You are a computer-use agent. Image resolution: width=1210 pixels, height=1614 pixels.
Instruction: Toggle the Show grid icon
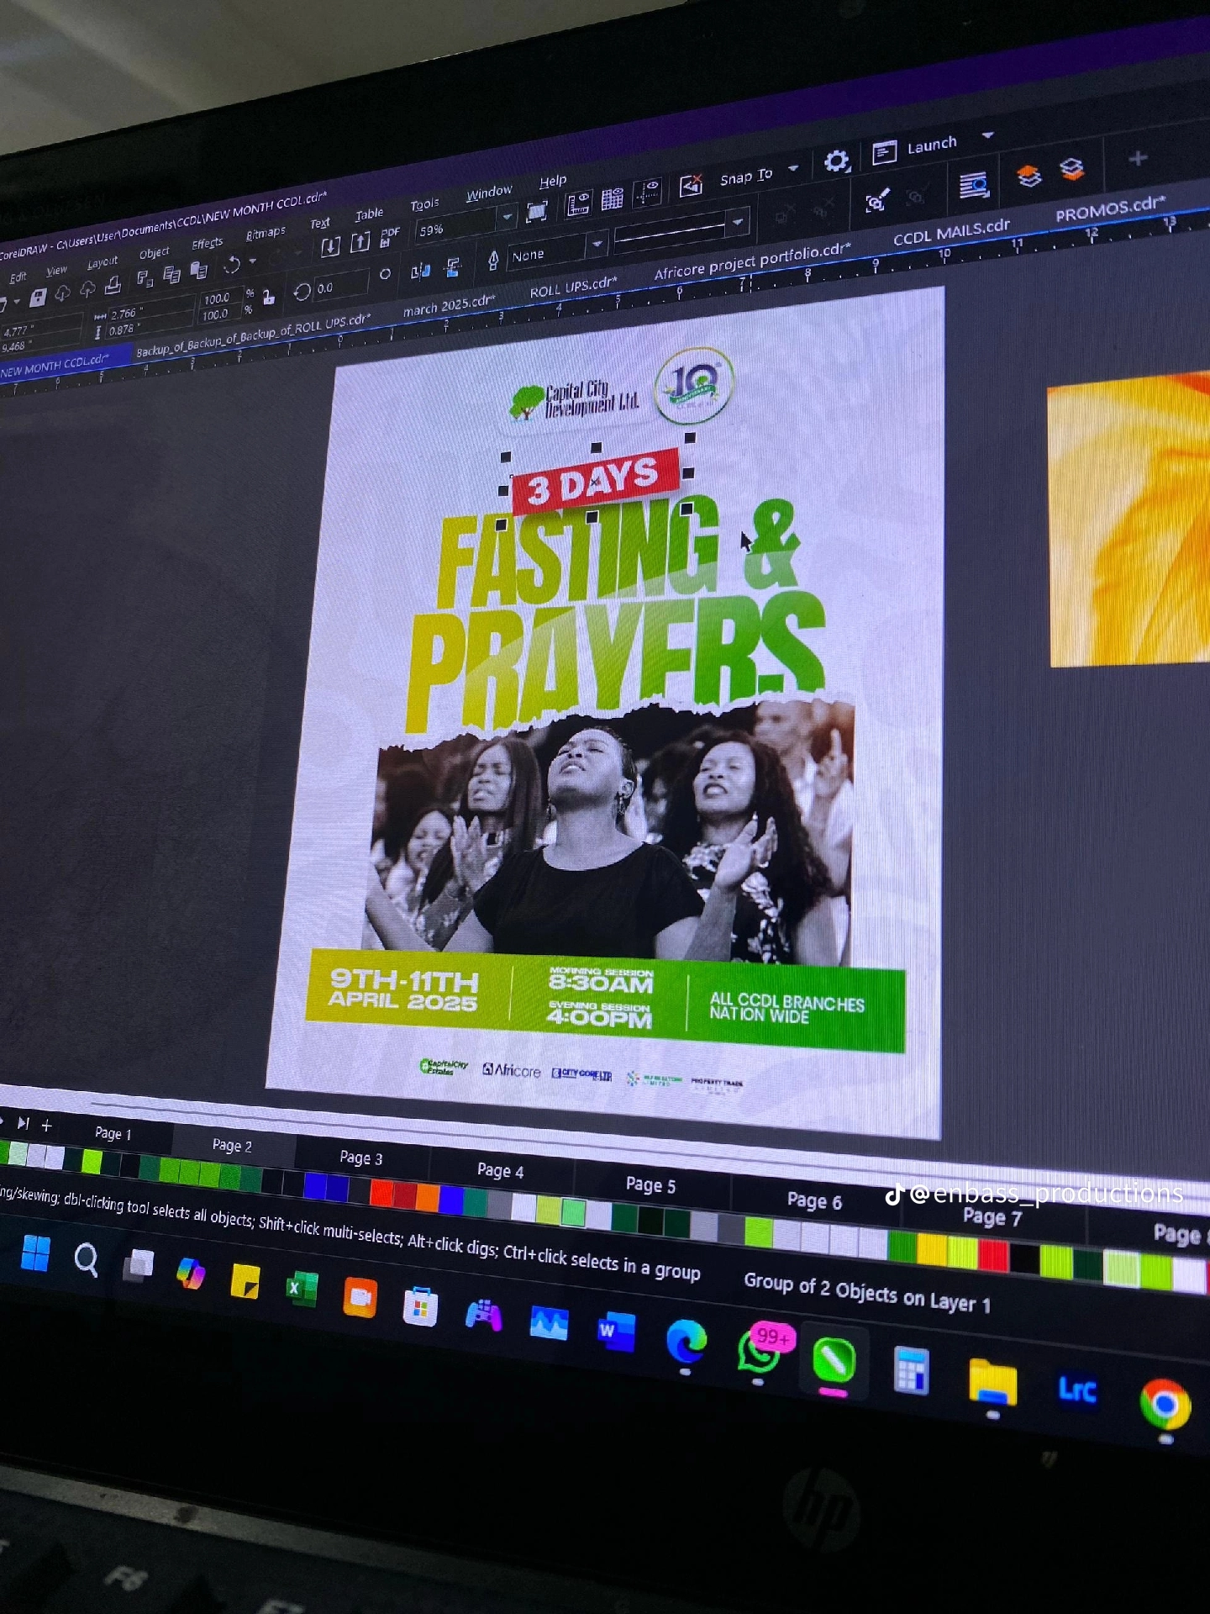click(x=613, y=198)
